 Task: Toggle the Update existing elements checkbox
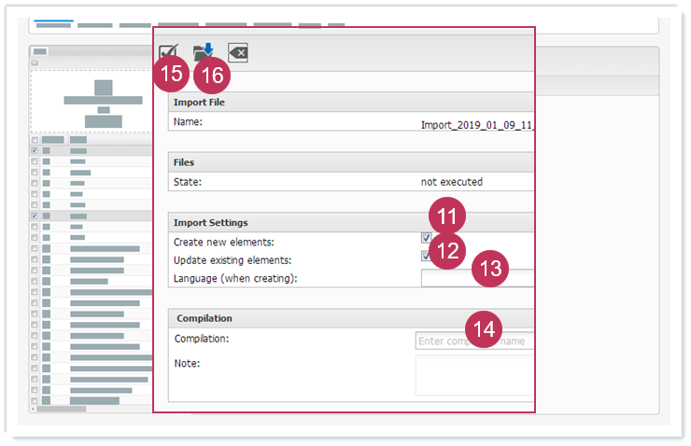click(426, 257)
